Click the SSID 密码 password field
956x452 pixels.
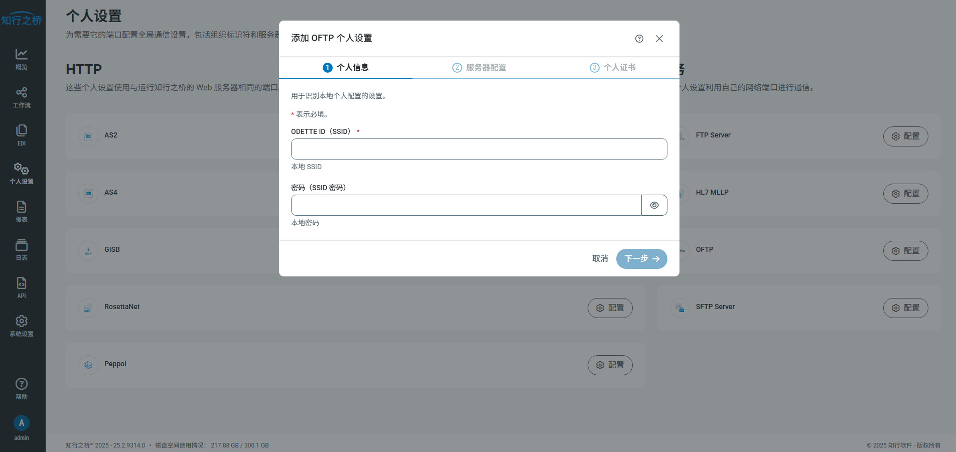[466, 205]
